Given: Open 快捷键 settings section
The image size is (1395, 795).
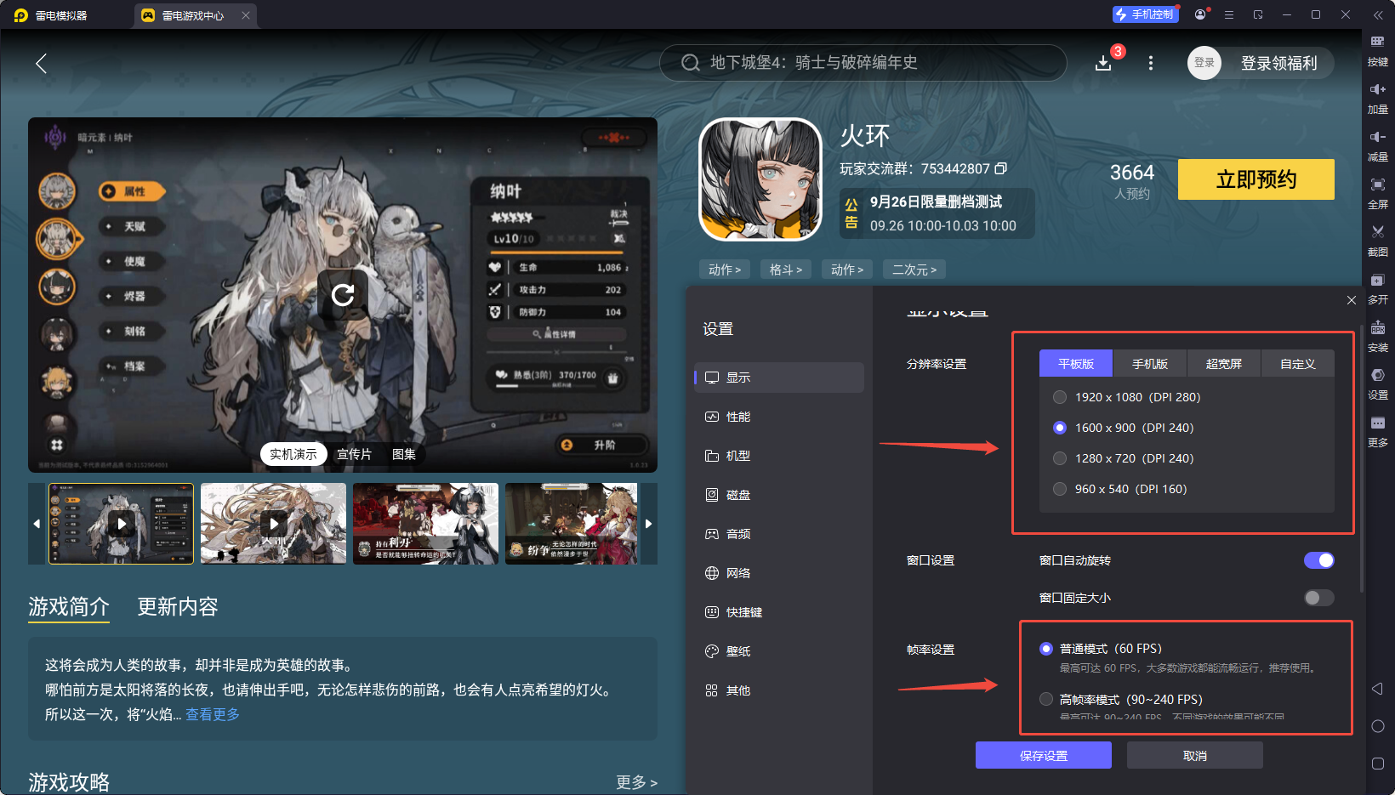Looking at the screenshot, I should pos(779,612).
